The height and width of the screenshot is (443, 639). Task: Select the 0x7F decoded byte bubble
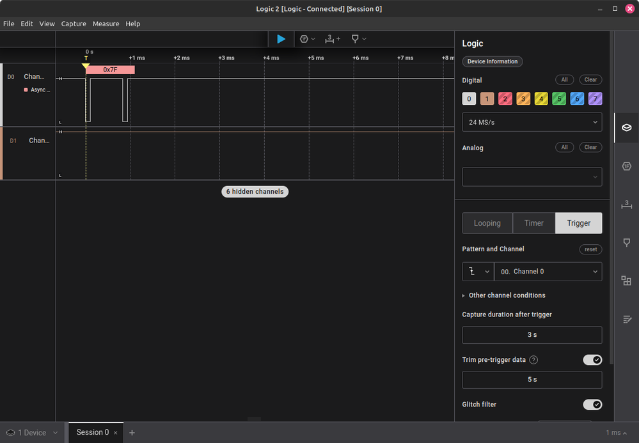[110, 70]
